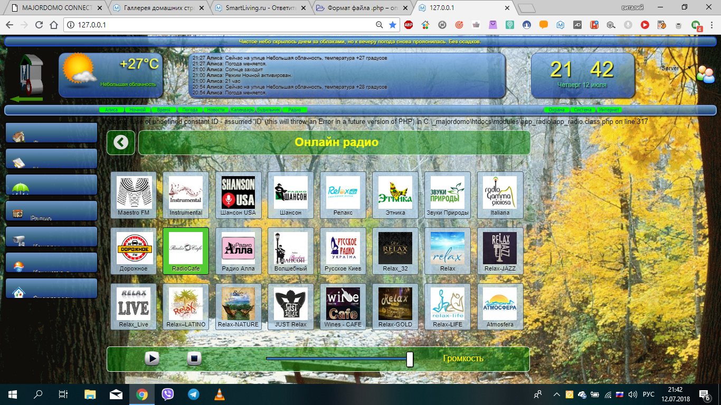Bookmark the page with the star icon

point(393,25)
